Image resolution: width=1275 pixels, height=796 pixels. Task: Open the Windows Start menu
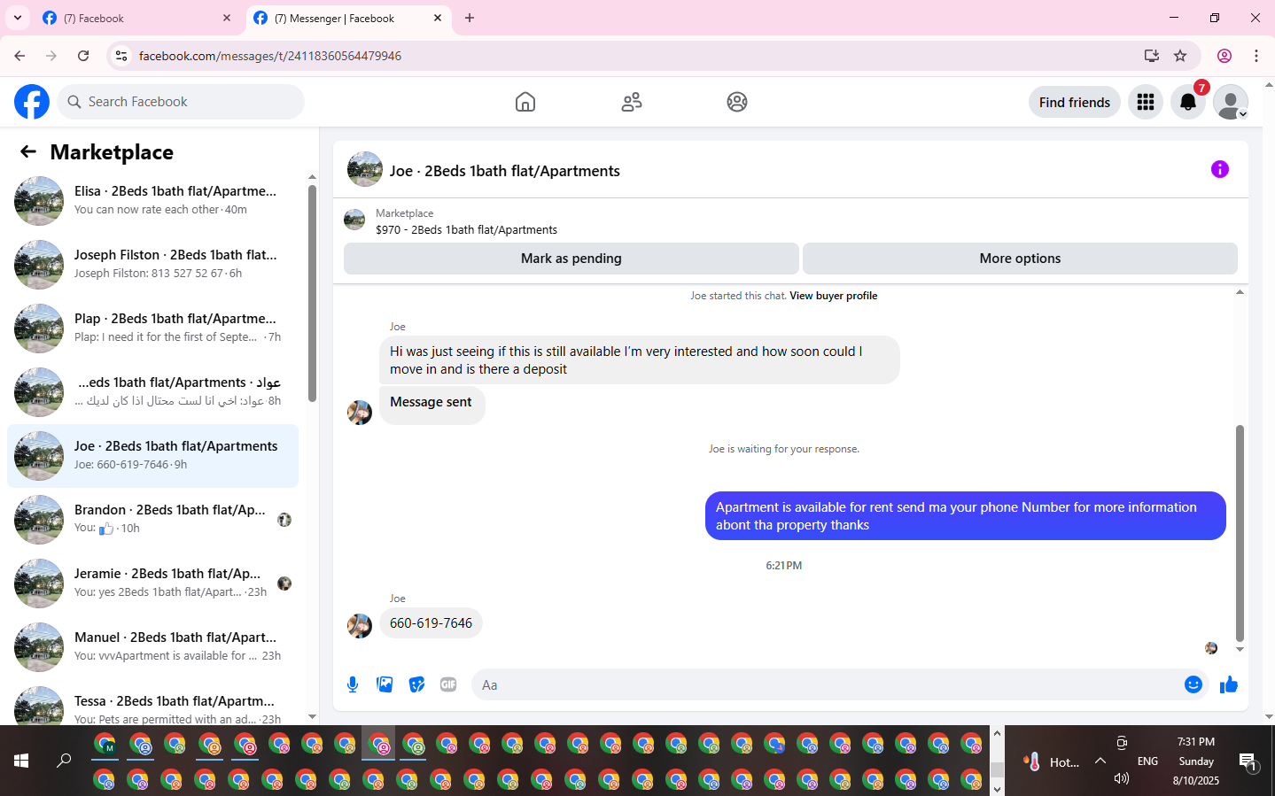click(21, 761)
